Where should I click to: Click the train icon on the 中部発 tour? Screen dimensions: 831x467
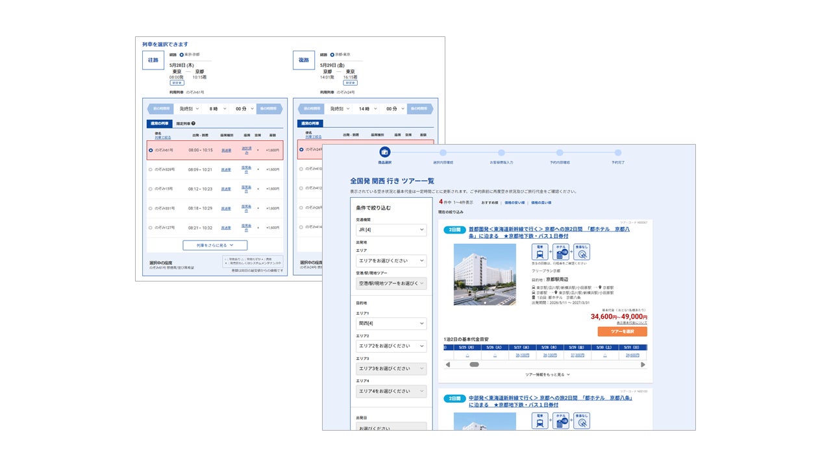540,421
